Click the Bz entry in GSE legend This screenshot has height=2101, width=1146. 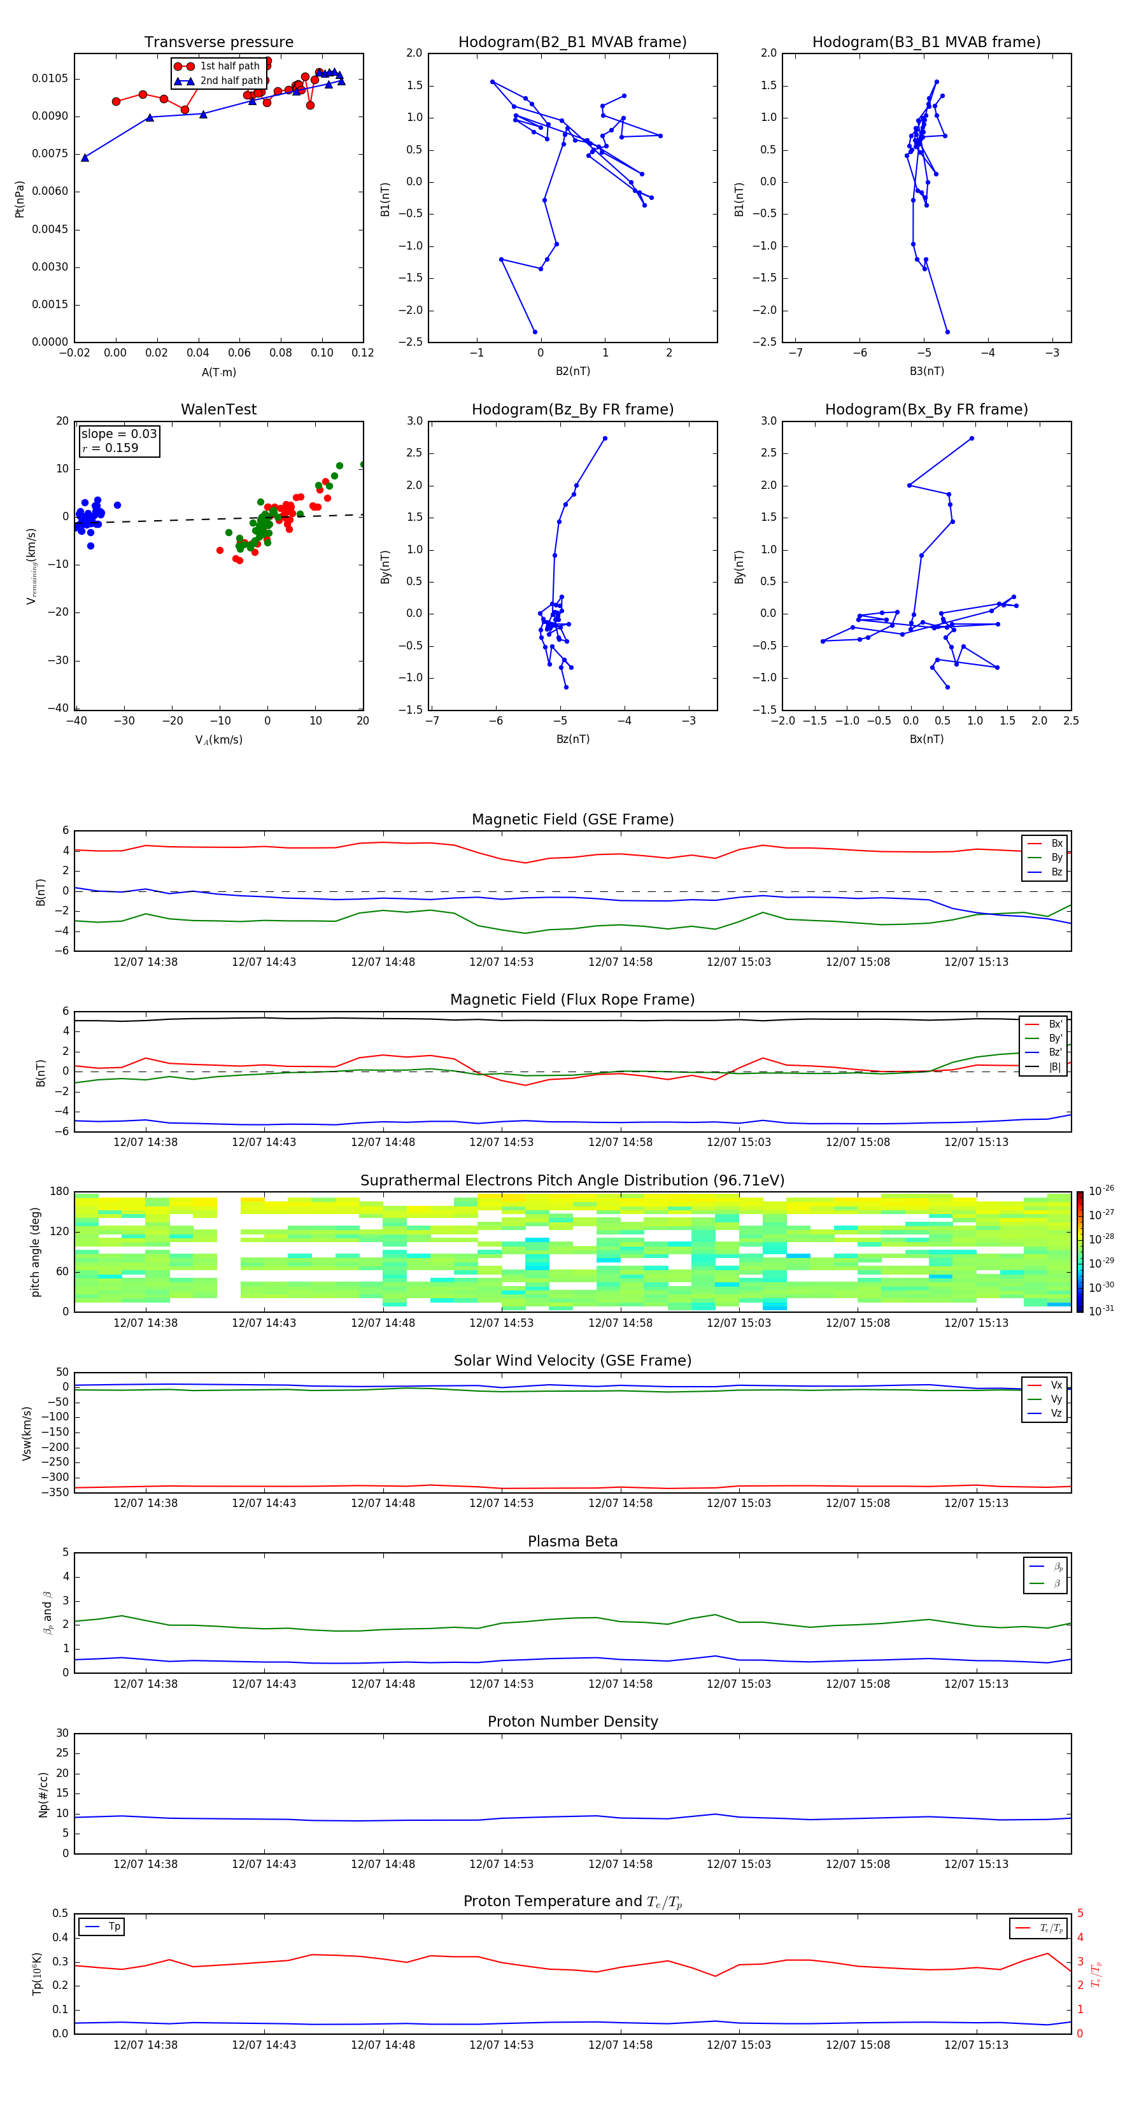click(1045, 872)
